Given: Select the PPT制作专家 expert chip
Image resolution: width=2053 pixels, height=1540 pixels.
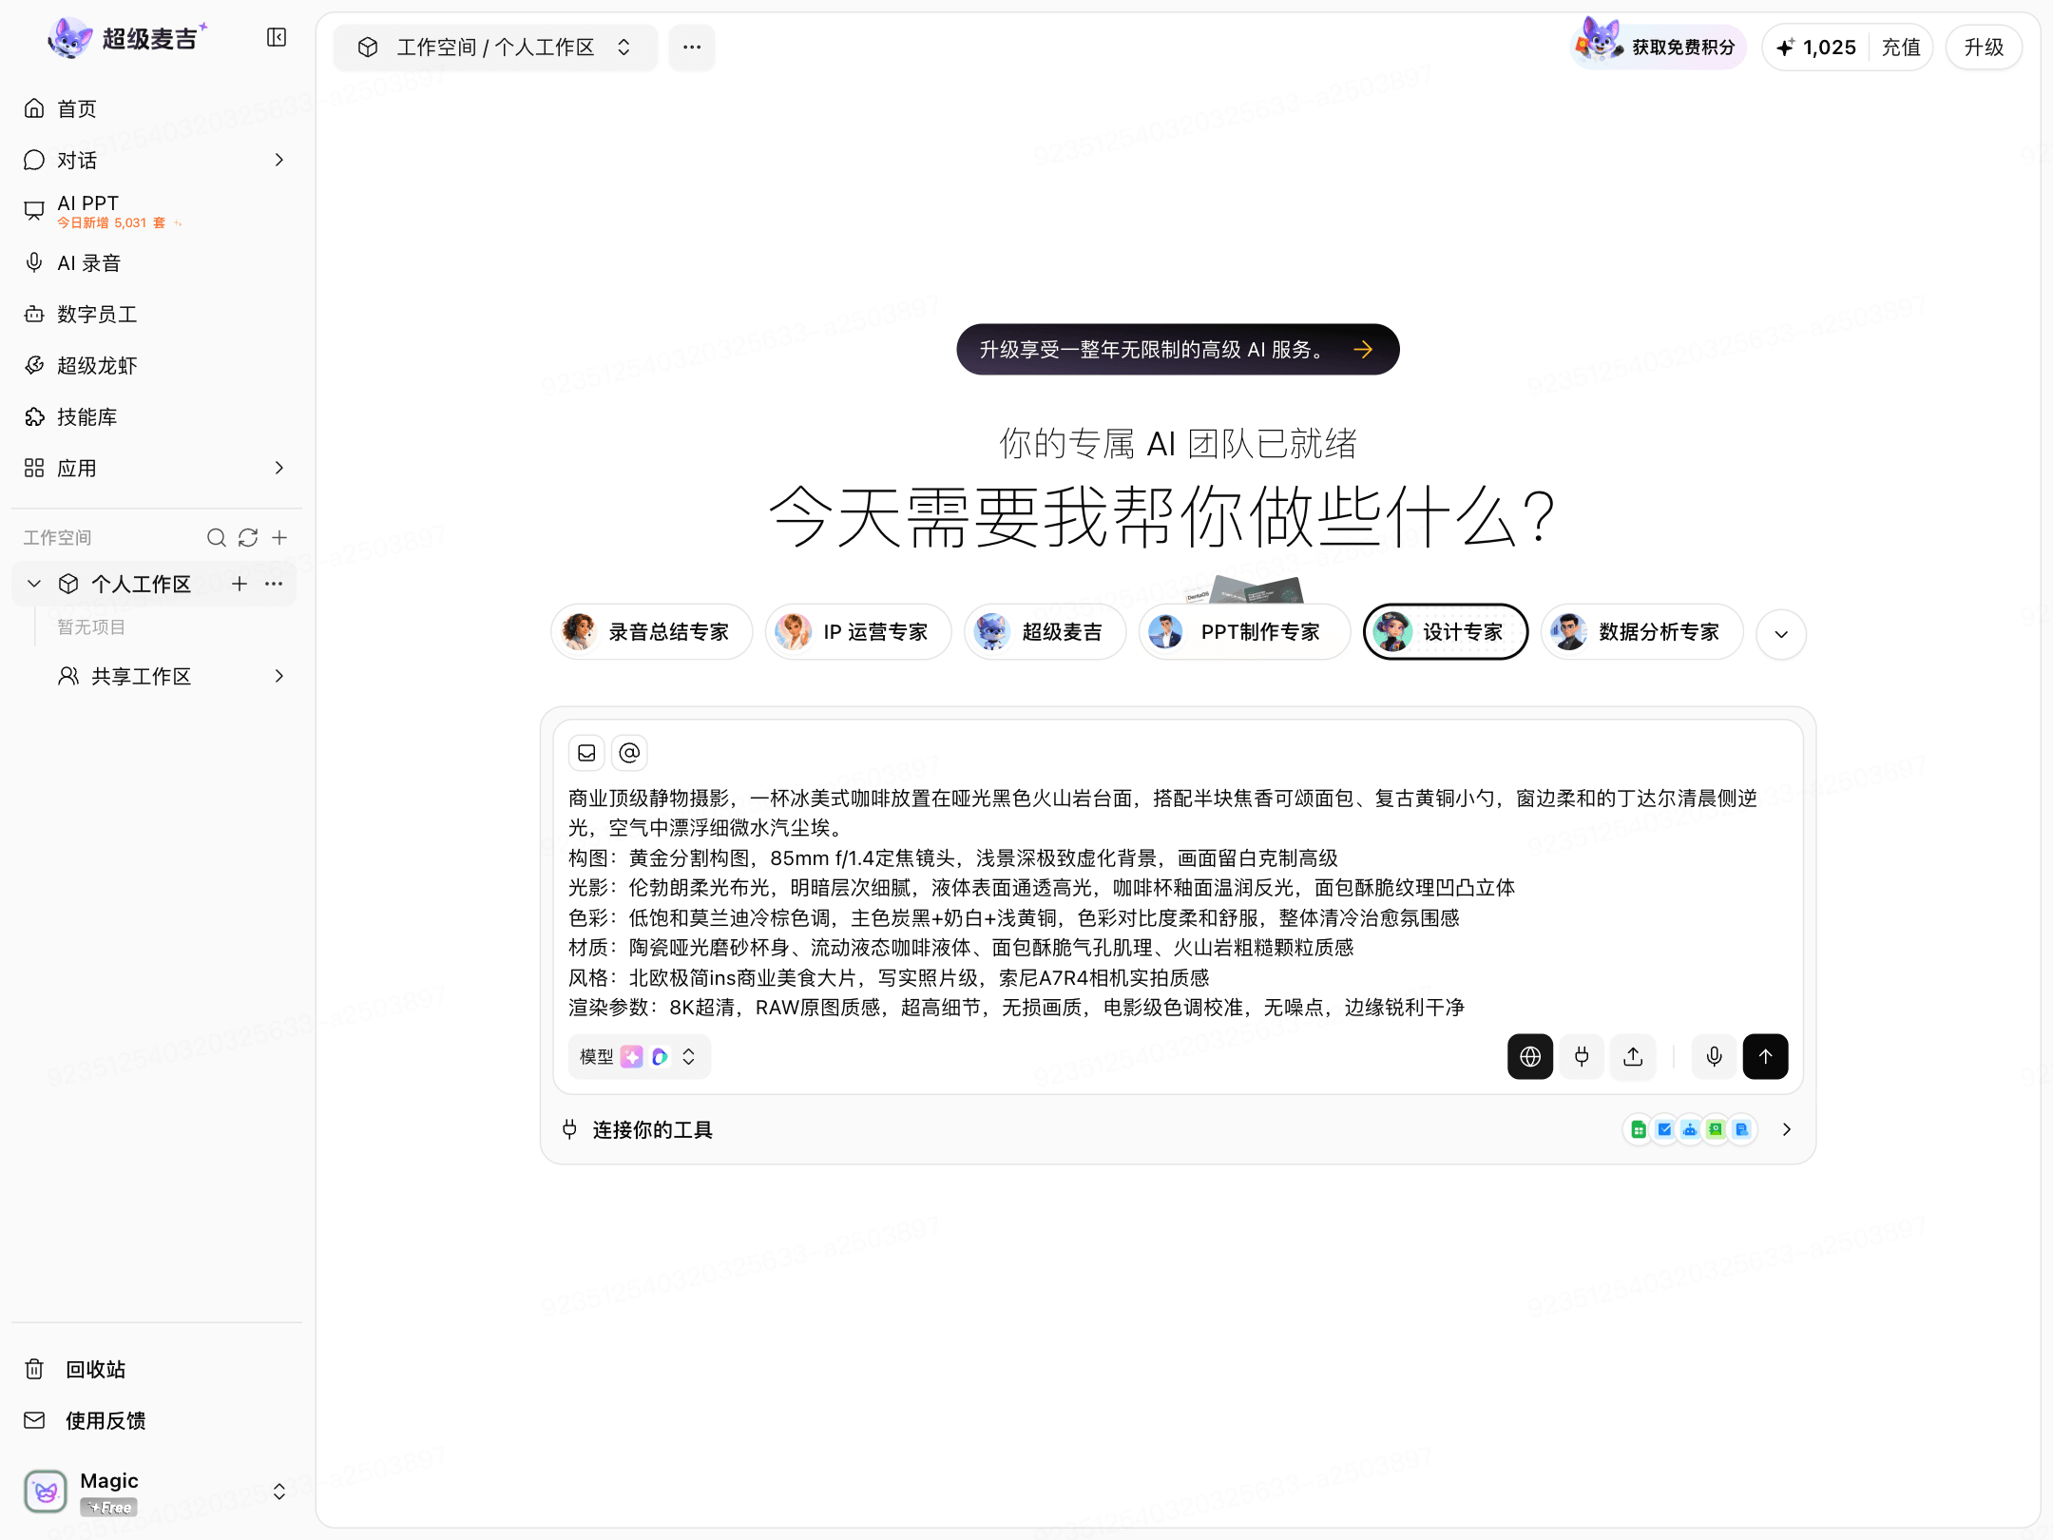Looking at the screenshot, I should (1244, 632).
